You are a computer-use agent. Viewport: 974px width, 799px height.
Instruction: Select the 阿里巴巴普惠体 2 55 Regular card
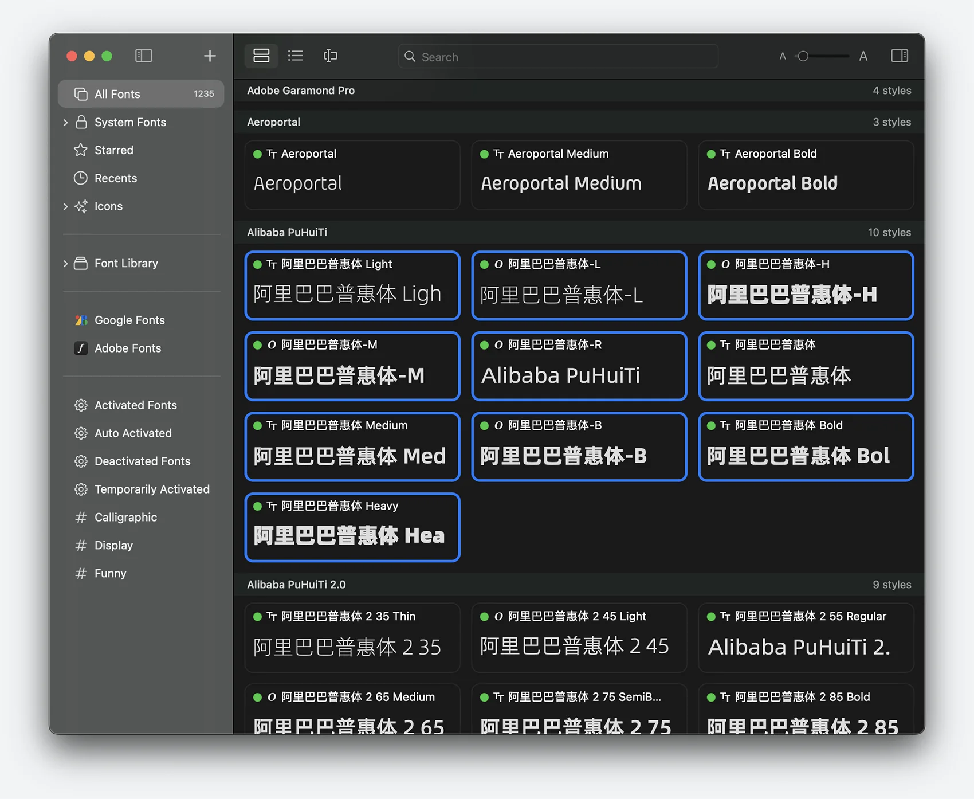click(806, 637)
